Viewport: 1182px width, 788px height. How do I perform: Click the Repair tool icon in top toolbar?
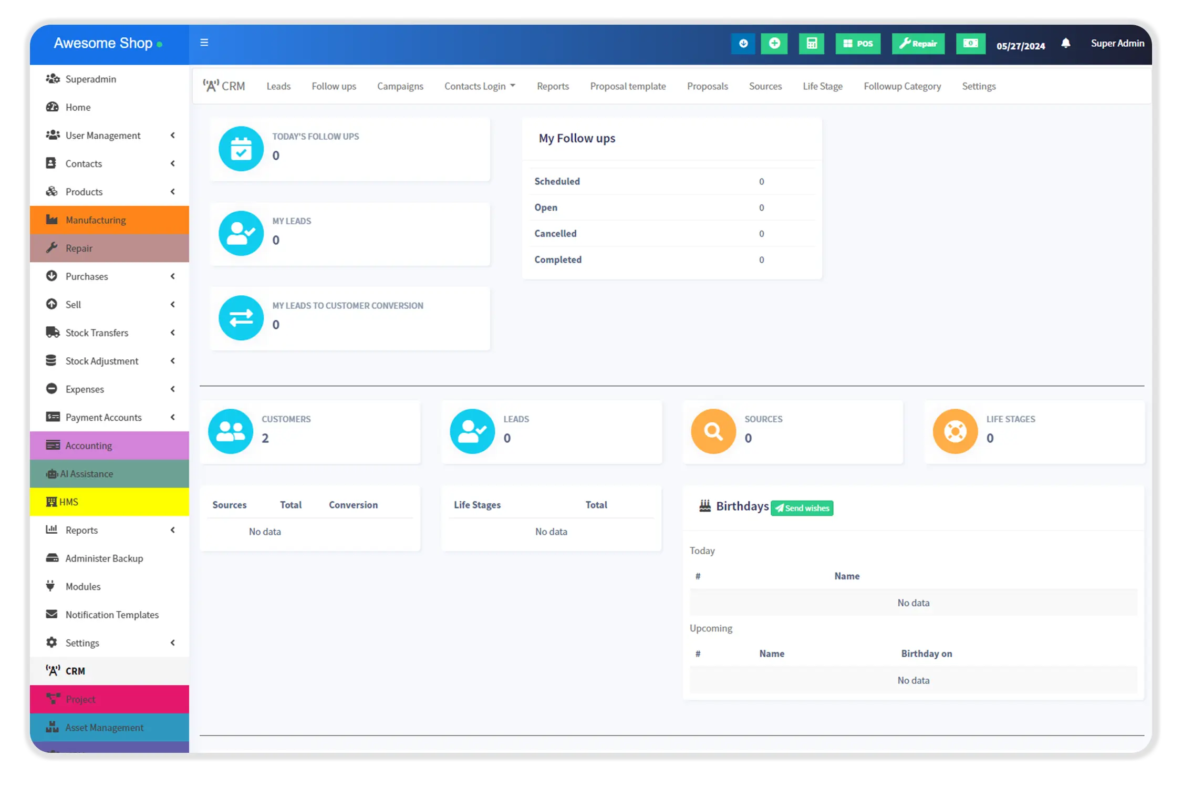click(x=918, y=43)
